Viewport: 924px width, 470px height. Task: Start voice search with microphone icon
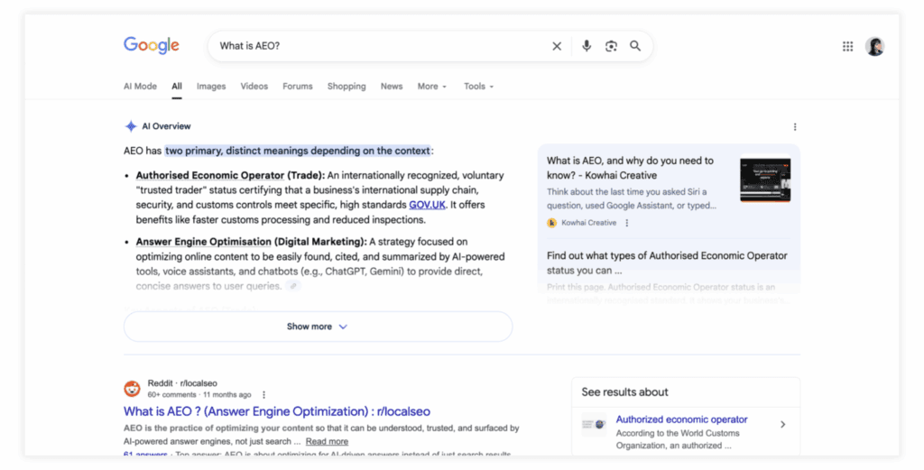tap(587, 46)
